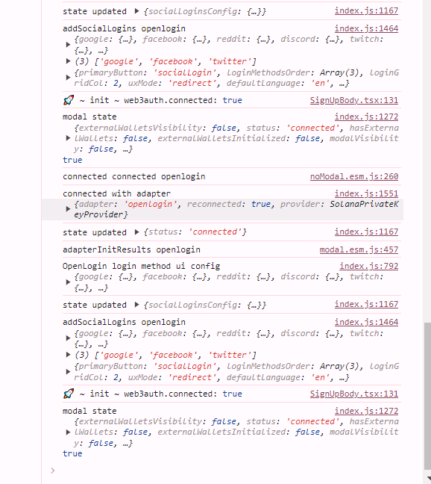This screenshot has width=431, height=484.
Task: Open the index.js:1551 source link
Action: pos(366,193)
